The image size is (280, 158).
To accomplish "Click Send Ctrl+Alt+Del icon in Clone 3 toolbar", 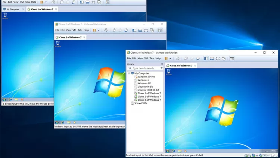I will [x=177, y=59].
